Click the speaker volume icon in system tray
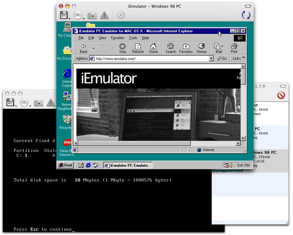This screenshot has width=293, height=235. 231,165
